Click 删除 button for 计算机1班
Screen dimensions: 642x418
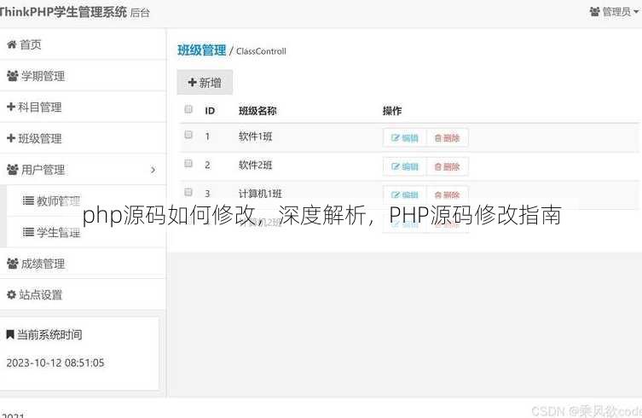point(447,194)
